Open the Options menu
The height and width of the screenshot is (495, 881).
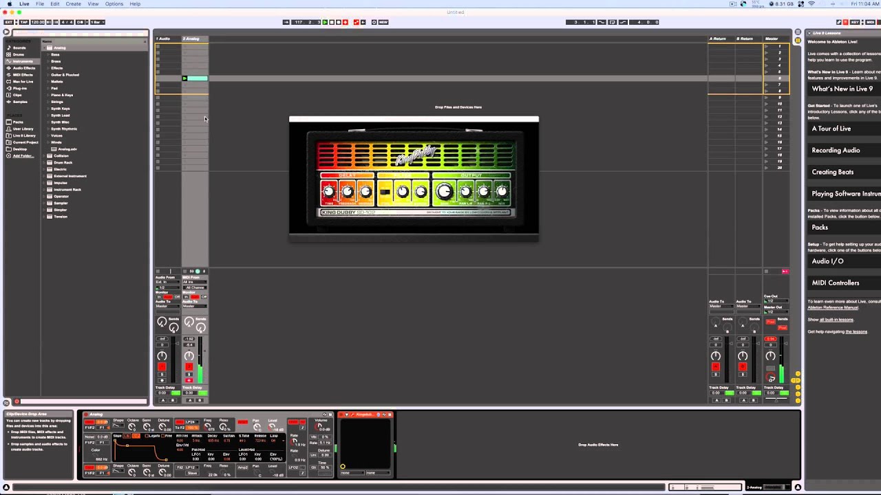[x=114, y=4]
